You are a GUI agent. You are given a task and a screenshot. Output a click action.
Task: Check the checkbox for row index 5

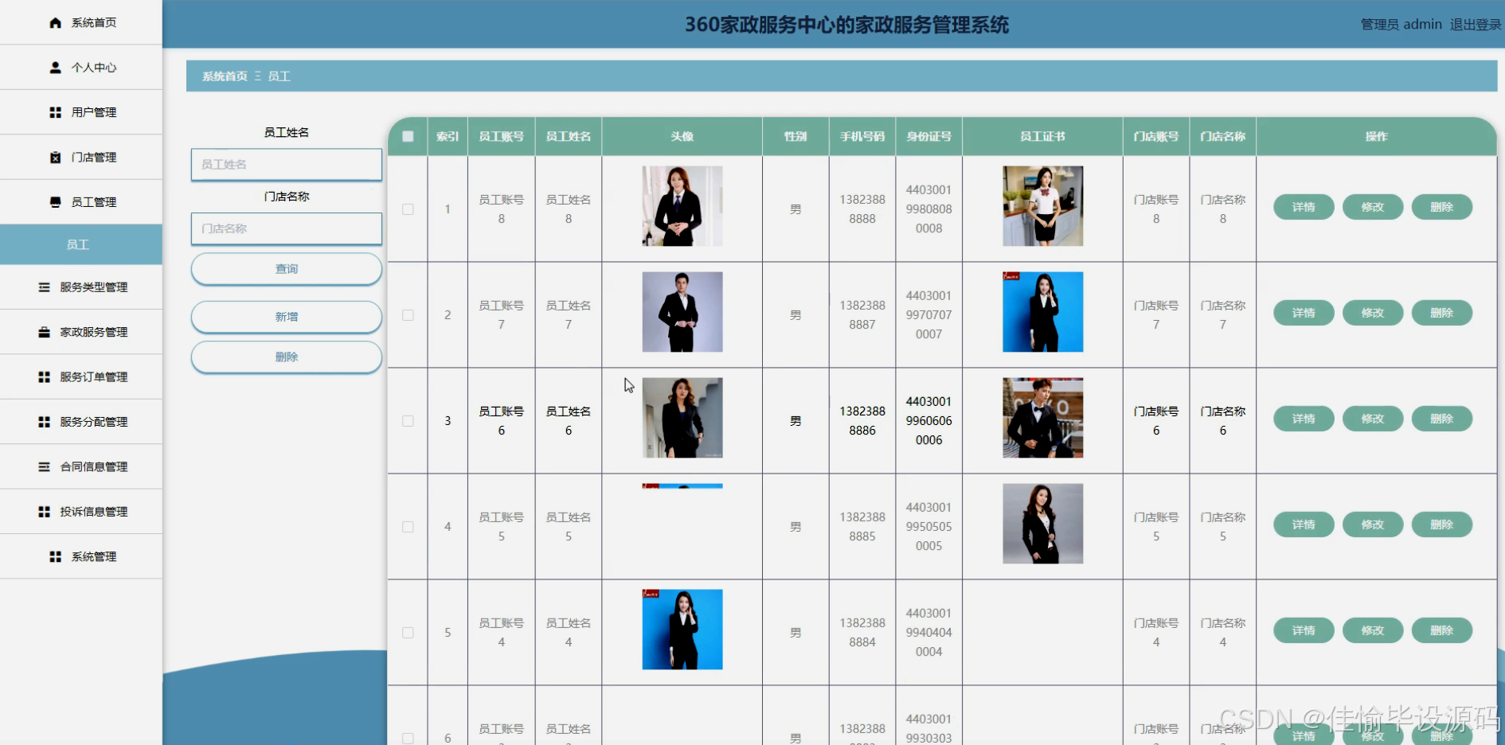tap(408, 633)
